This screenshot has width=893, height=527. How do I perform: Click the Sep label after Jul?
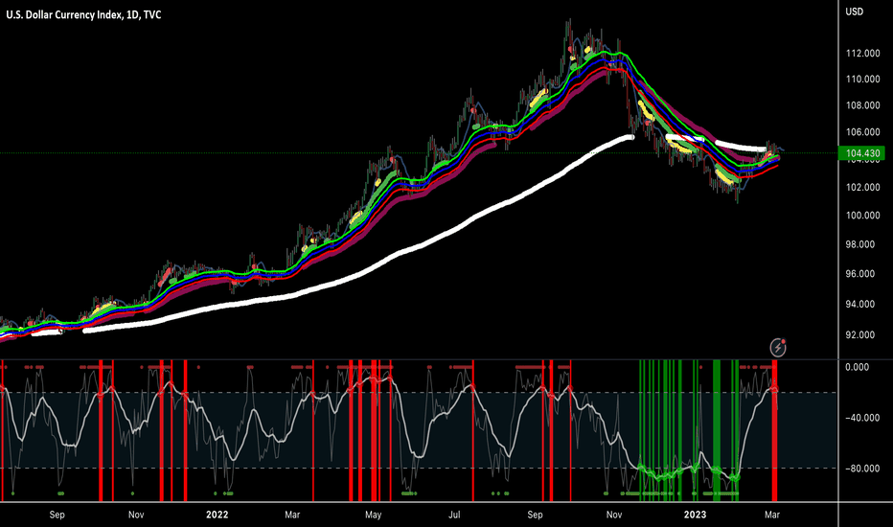coord(535,515)
